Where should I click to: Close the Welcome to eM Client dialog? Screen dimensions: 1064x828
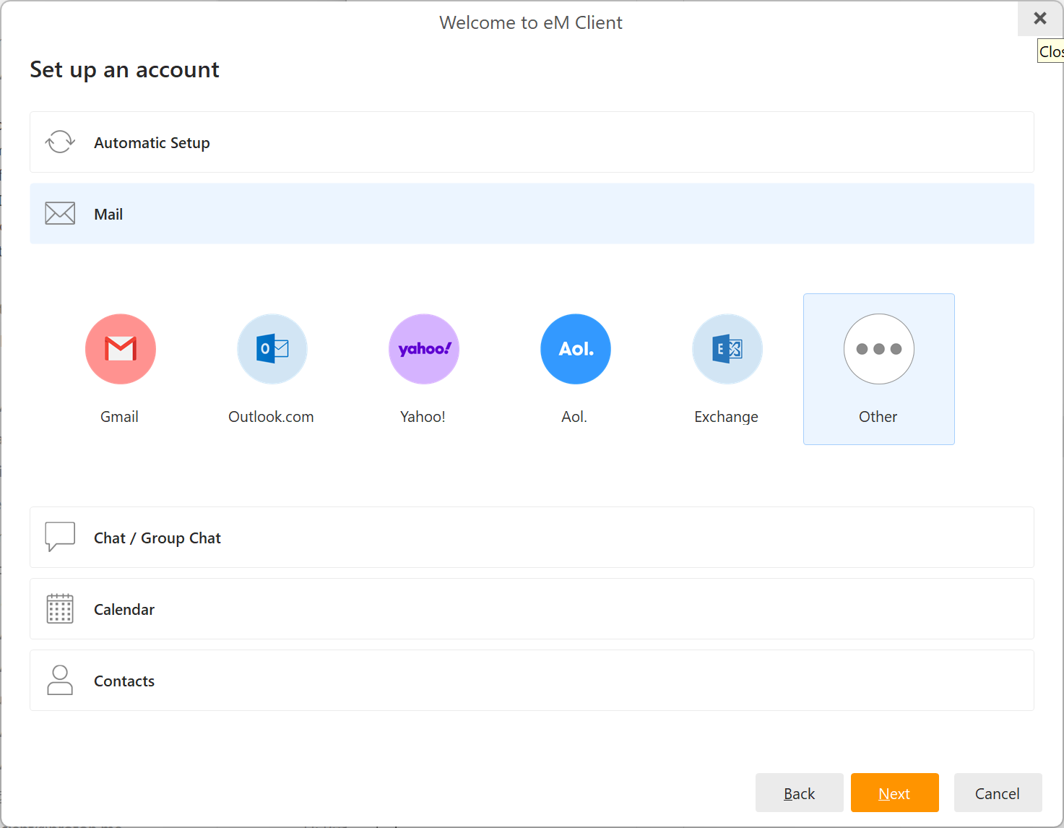click(x=1040, y=19)
